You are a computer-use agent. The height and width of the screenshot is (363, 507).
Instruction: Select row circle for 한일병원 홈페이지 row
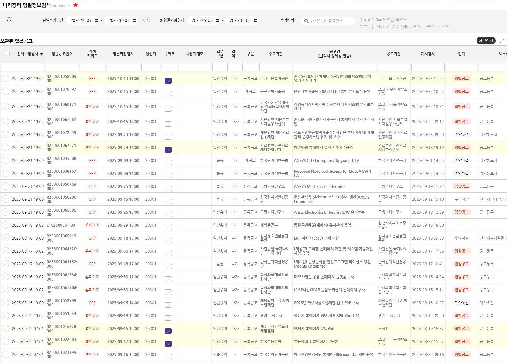(6, 147)
